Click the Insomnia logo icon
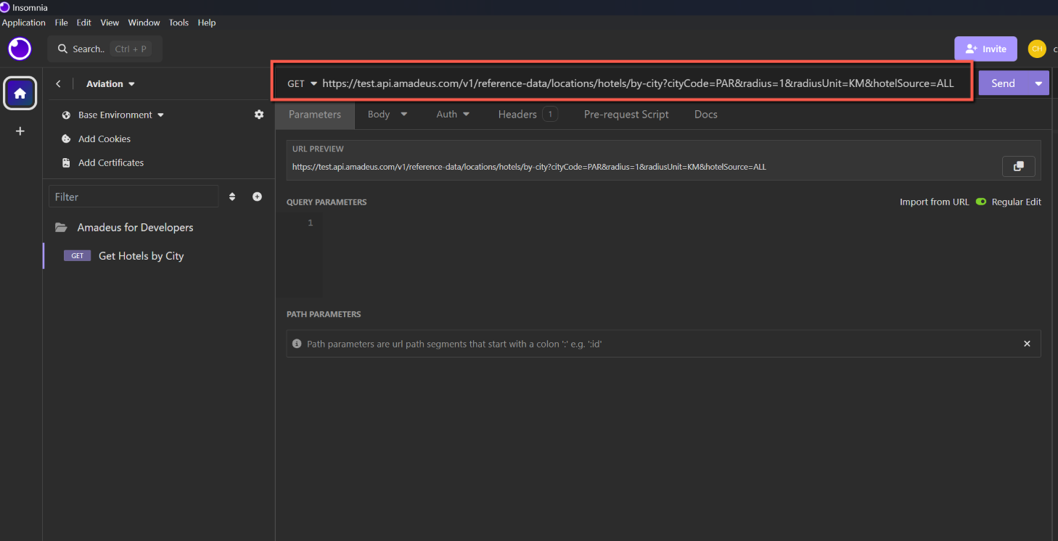Screen dimensions: 1058x541 pos(20,49)
